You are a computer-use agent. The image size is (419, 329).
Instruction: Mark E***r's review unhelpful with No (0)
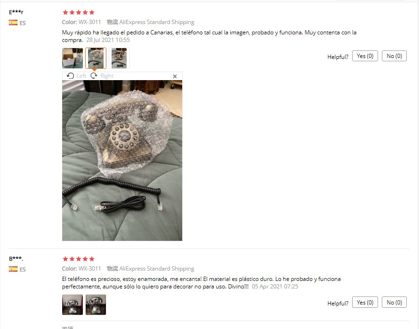click(394, 56)
